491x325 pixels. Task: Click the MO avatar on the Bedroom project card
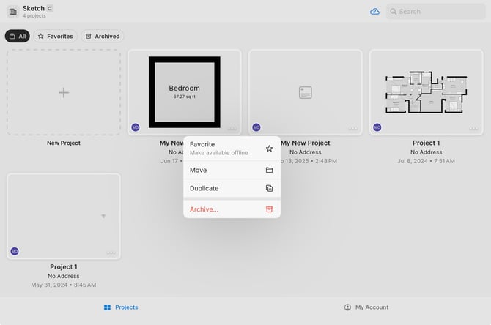tap(136, 127)
